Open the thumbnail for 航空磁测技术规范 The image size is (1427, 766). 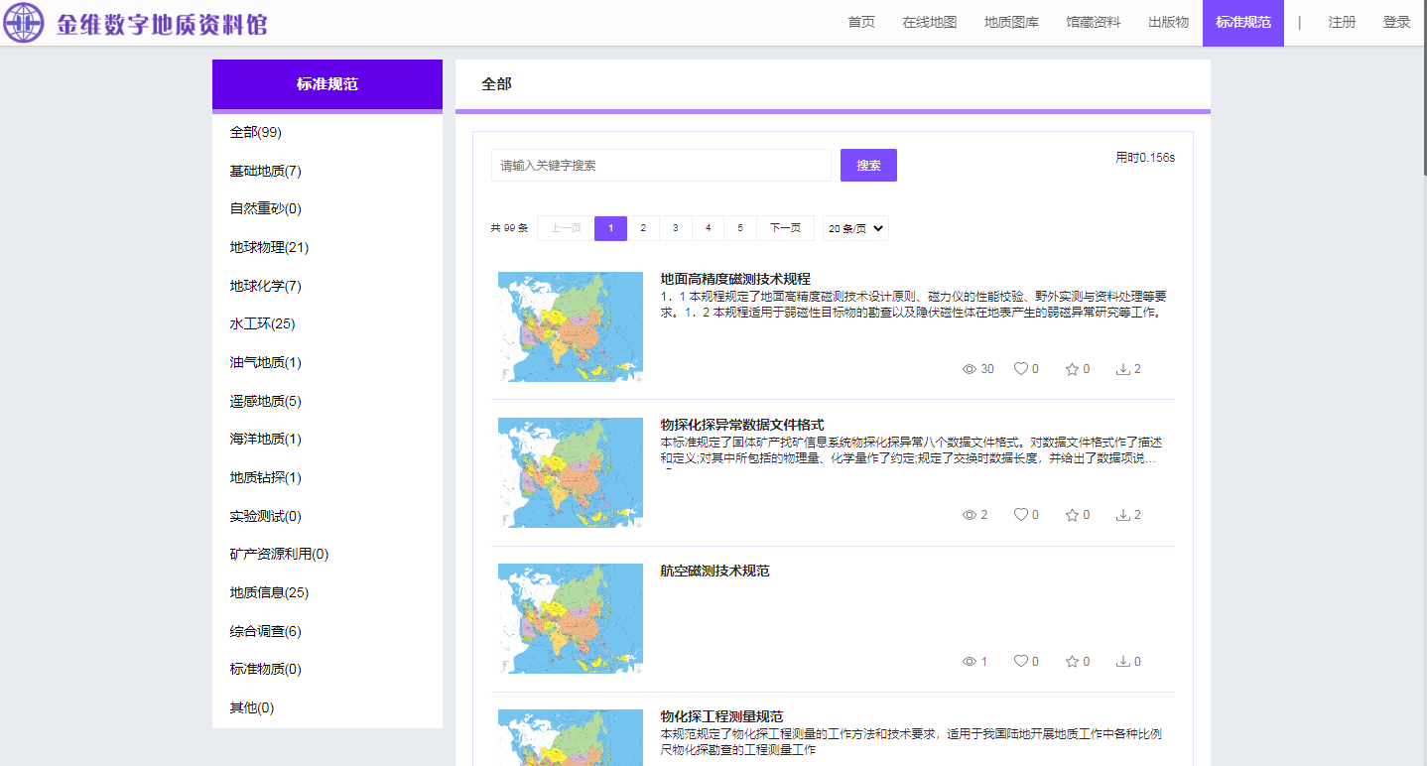click(x=570, y=618)
